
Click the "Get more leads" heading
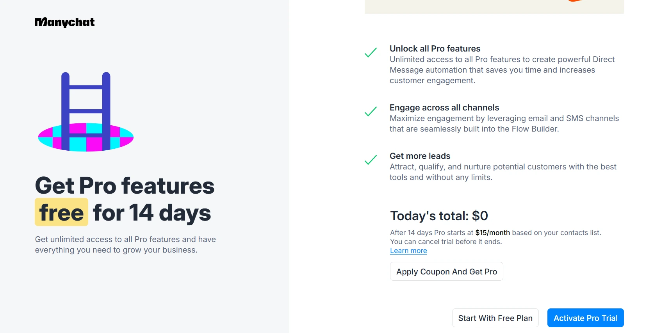pos(420,156)
